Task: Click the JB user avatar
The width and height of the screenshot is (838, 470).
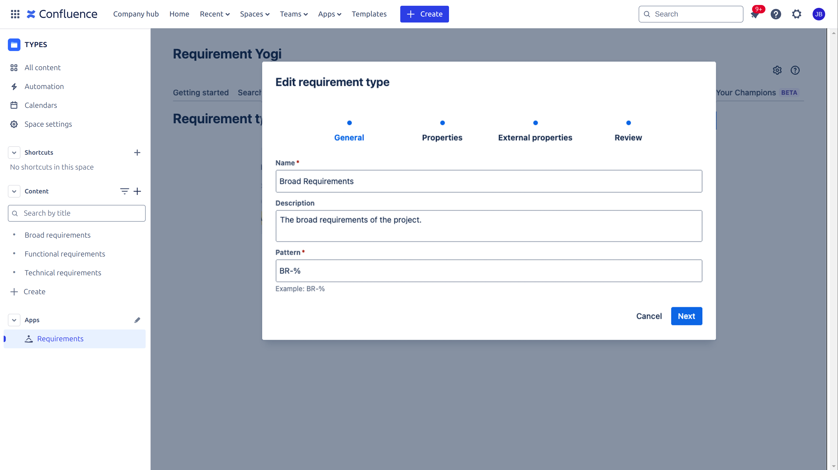Action: [818, 14]
